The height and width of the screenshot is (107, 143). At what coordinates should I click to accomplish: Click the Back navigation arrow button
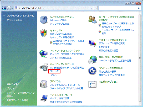click(x=4, y=8)
